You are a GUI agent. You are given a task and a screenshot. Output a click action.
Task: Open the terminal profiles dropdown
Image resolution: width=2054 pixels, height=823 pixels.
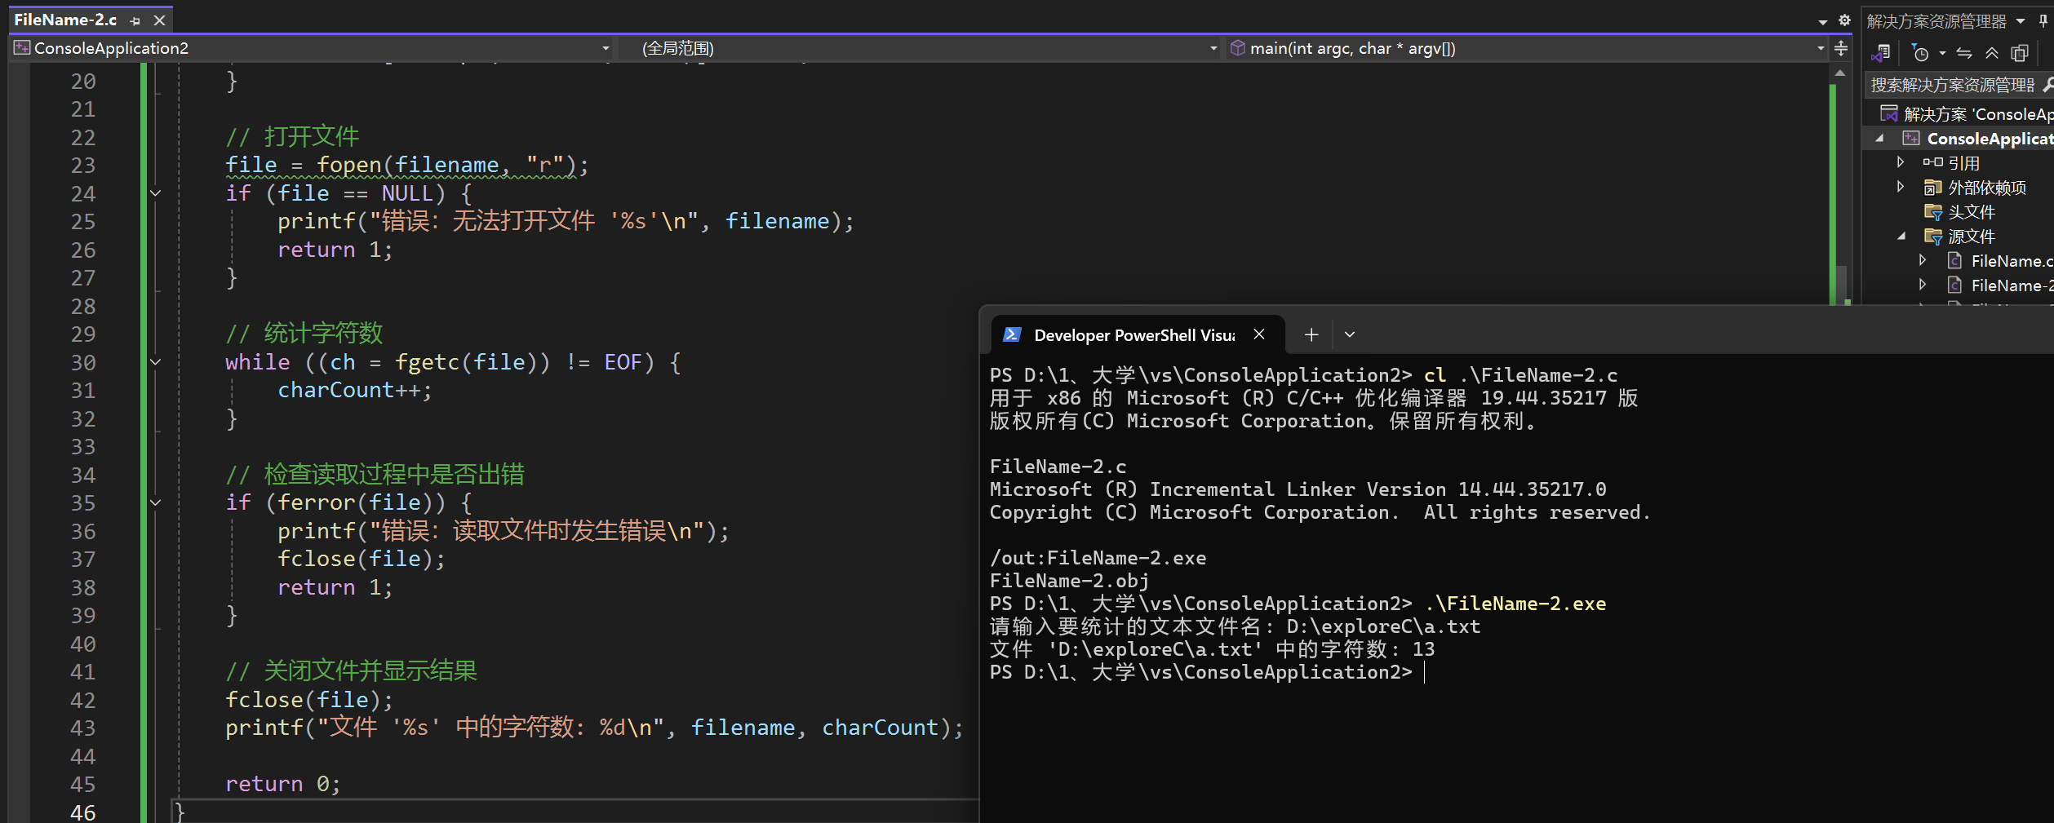[x=1350, y=334]
